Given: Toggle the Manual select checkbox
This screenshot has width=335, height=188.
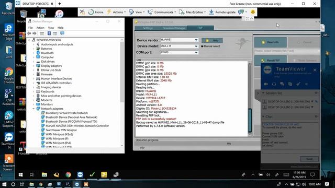Looking at the screenshot, I should pos(202,46).
